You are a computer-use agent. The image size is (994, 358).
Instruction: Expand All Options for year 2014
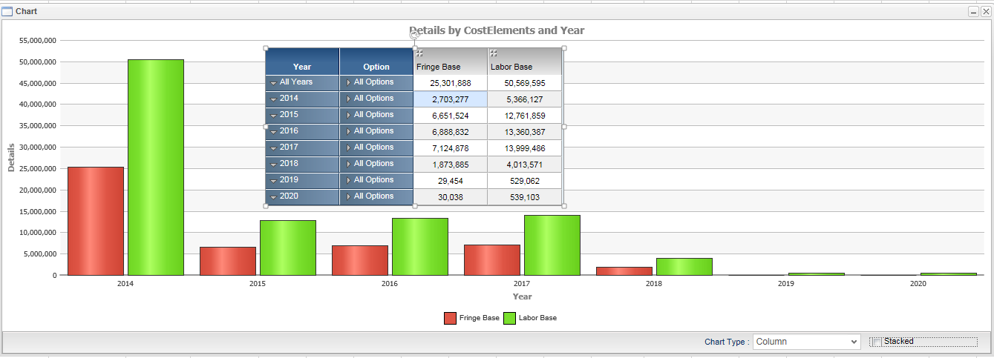coord(347,99)
